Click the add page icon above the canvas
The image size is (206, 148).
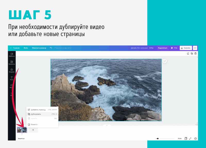(x=188, y=53)
